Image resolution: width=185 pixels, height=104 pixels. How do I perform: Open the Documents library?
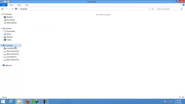click(11, 31)
